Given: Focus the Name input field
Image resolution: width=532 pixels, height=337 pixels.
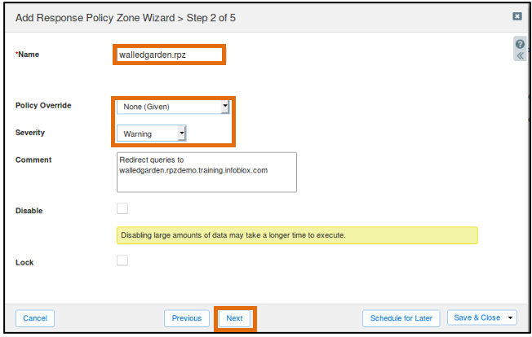Looking at the screenshot, I should click(x=169, y=55).
